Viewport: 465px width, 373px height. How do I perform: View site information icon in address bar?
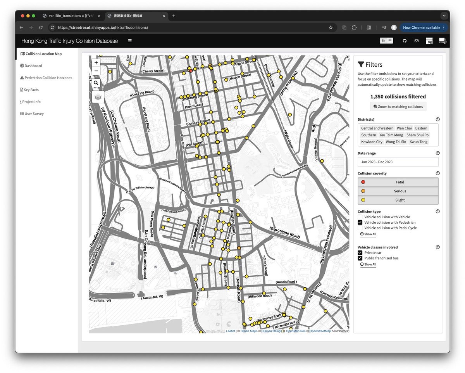coord(52,28)
